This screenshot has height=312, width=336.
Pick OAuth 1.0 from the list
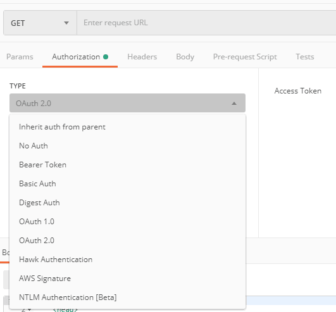coord(127,222)
